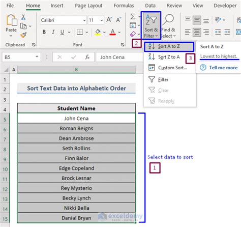Expand font color options arrow
The width and height of the screenshot is (241, 227).
pos(119,32)
